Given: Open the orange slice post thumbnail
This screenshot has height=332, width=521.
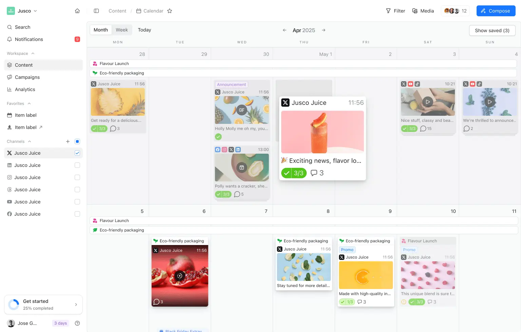Looking at the screenshot, I should coord(366,275).
